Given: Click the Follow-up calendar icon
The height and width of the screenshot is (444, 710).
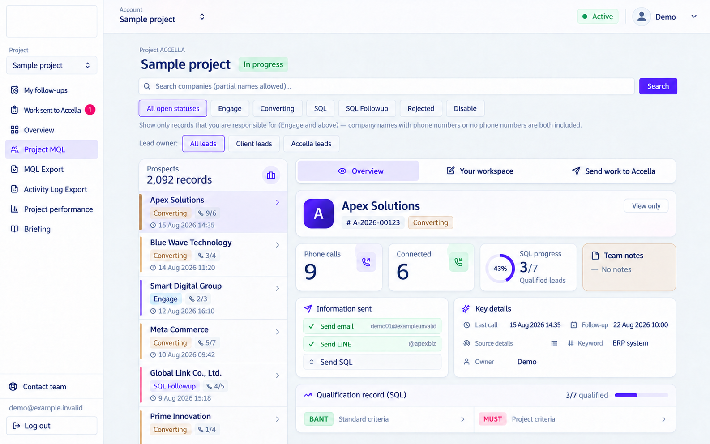Looking at the screenshot, I should pos(573,325).
